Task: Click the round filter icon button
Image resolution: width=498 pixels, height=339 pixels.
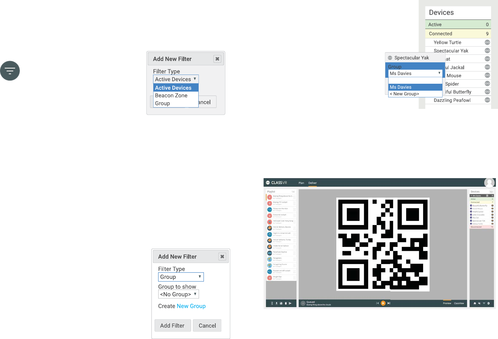Action: click(x=10, y=71)
